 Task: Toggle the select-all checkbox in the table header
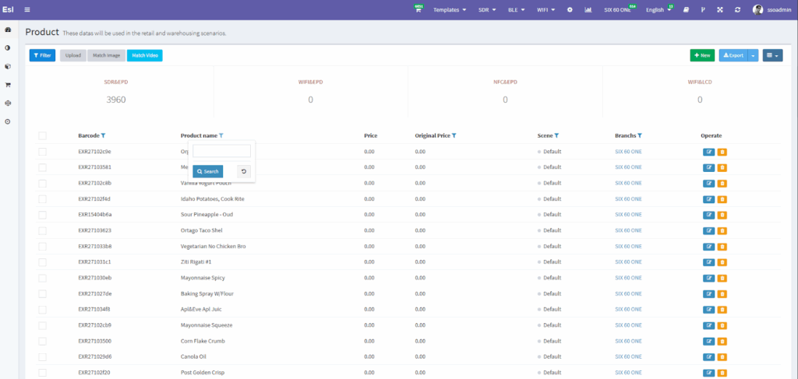tap(42, 135)
